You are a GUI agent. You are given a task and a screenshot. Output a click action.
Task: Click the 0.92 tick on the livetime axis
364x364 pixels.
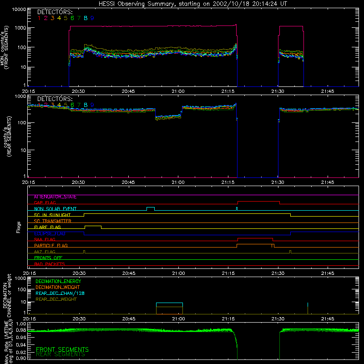tap(21, 351)
